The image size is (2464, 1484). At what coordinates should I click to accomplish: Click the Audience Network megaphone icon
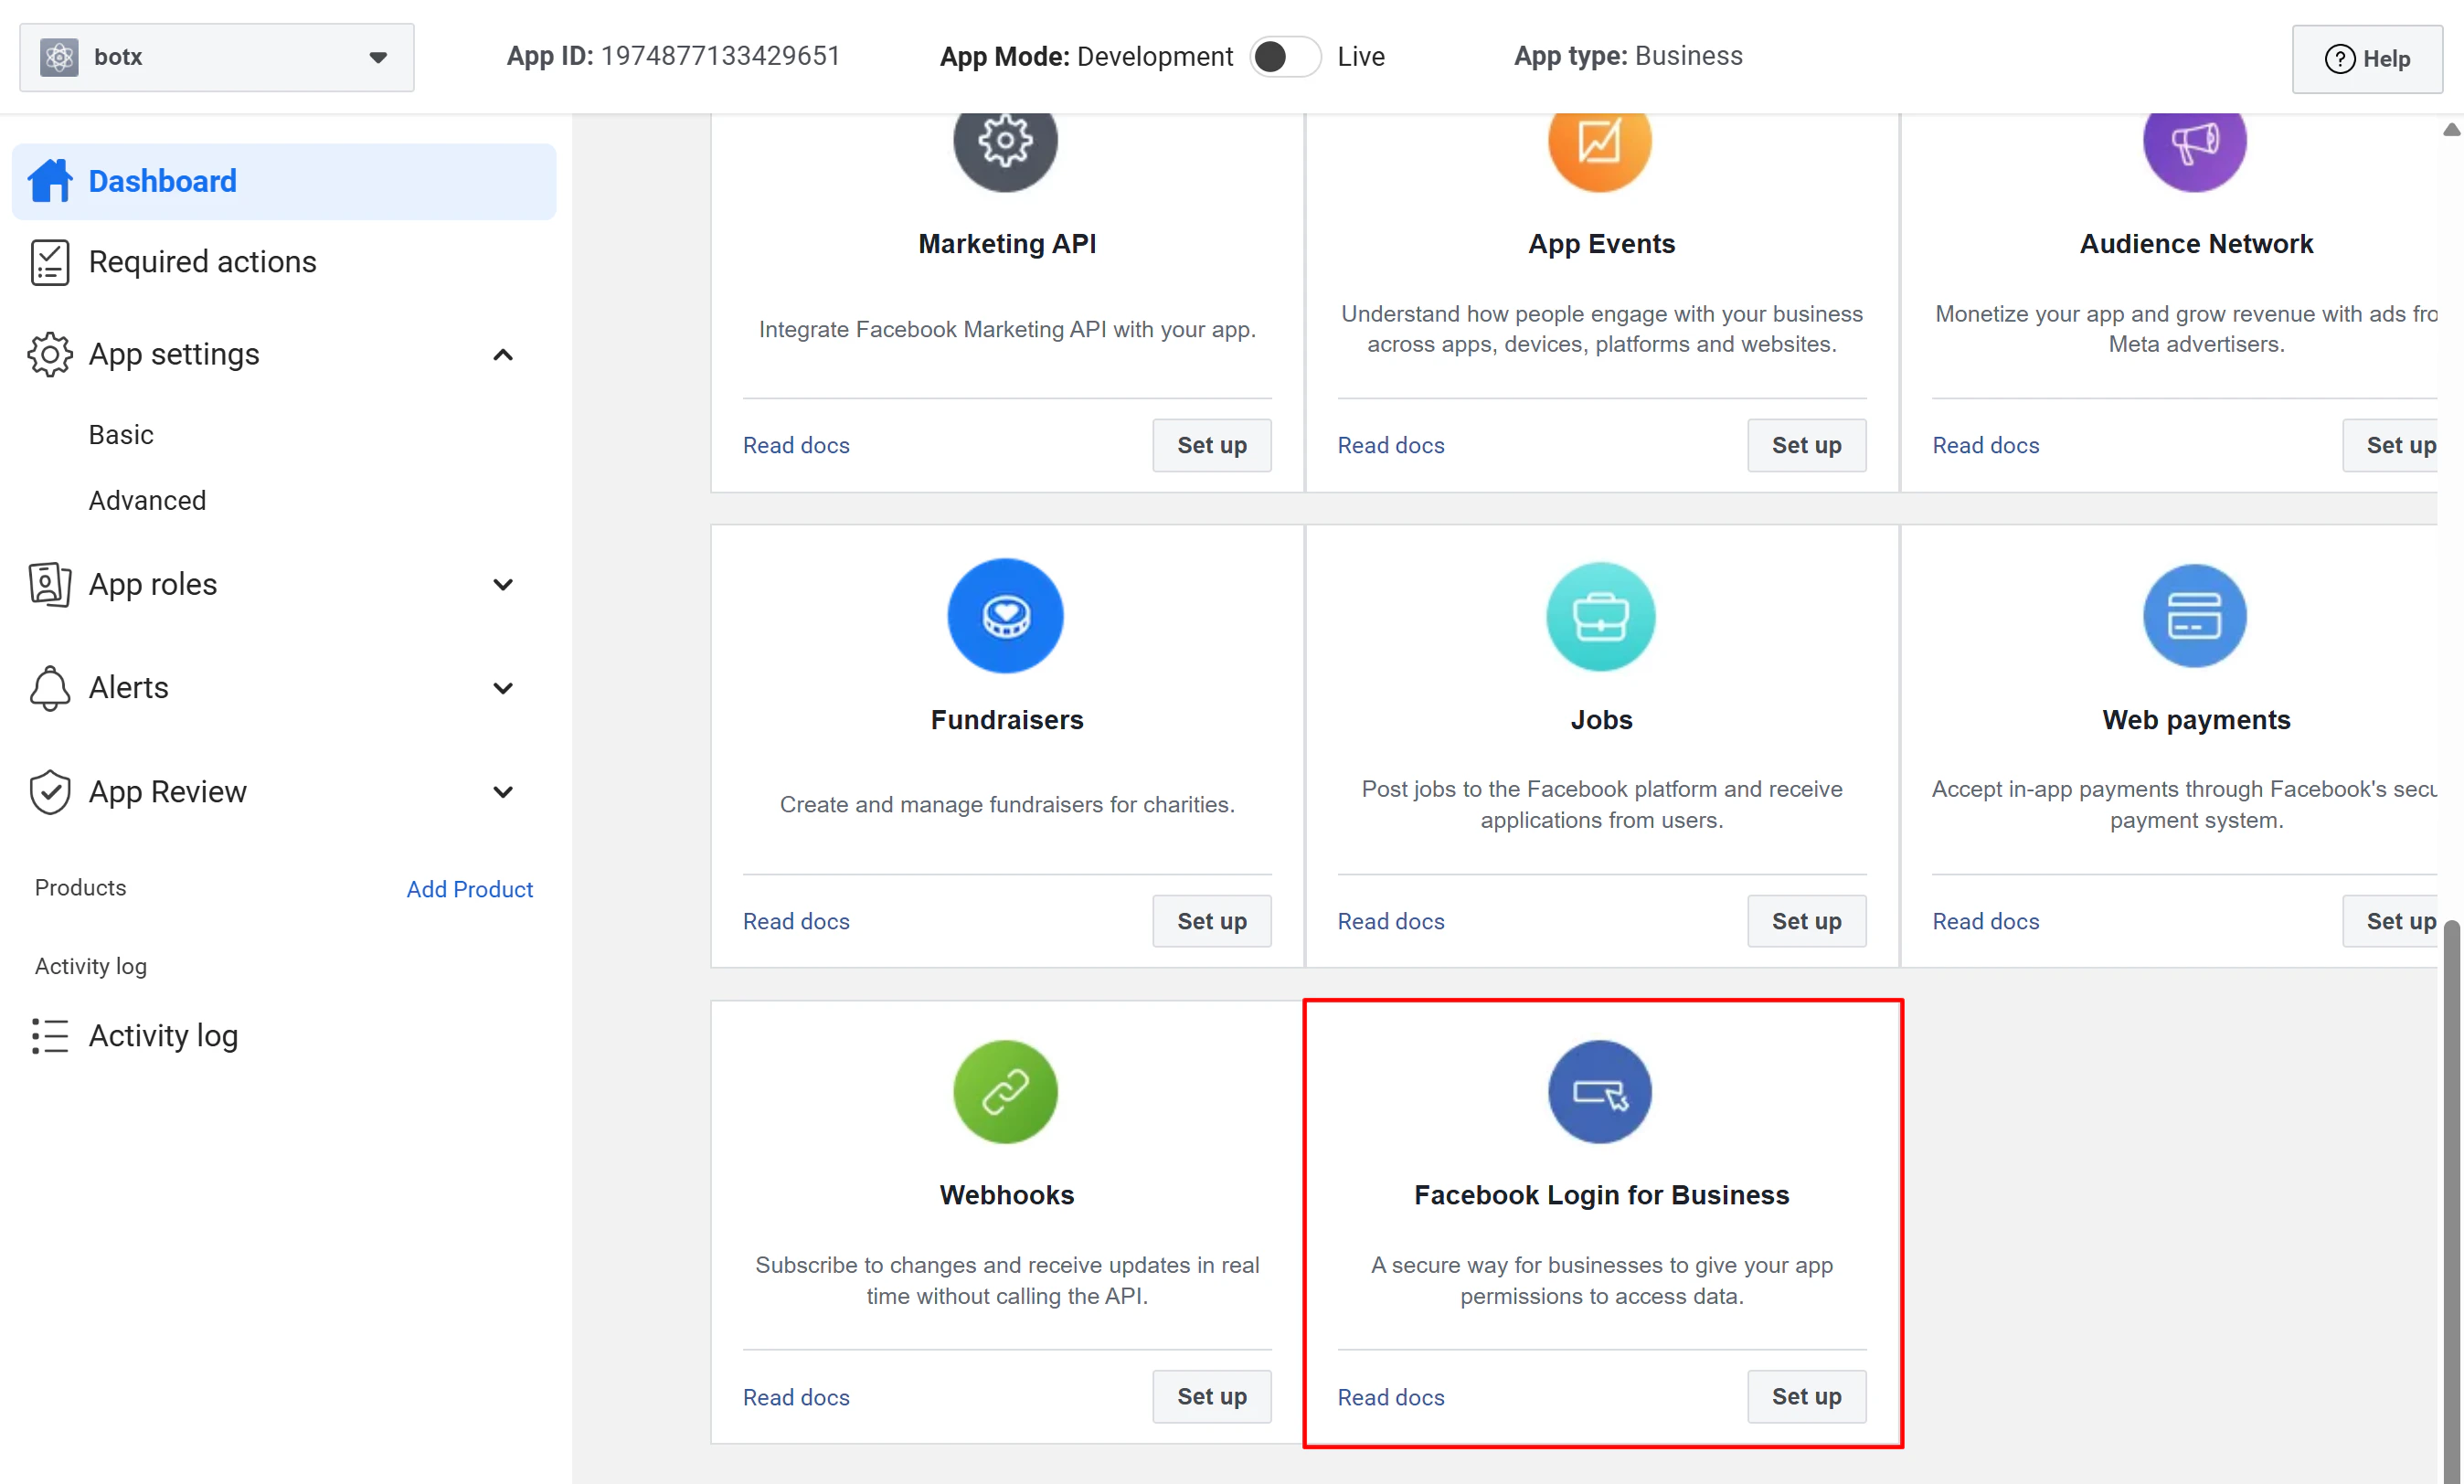pos(2195,142)
